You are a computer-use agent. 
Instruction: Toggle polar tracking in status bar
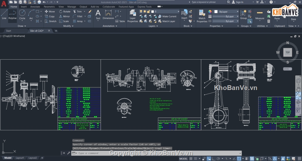click(x=219, y=159)
